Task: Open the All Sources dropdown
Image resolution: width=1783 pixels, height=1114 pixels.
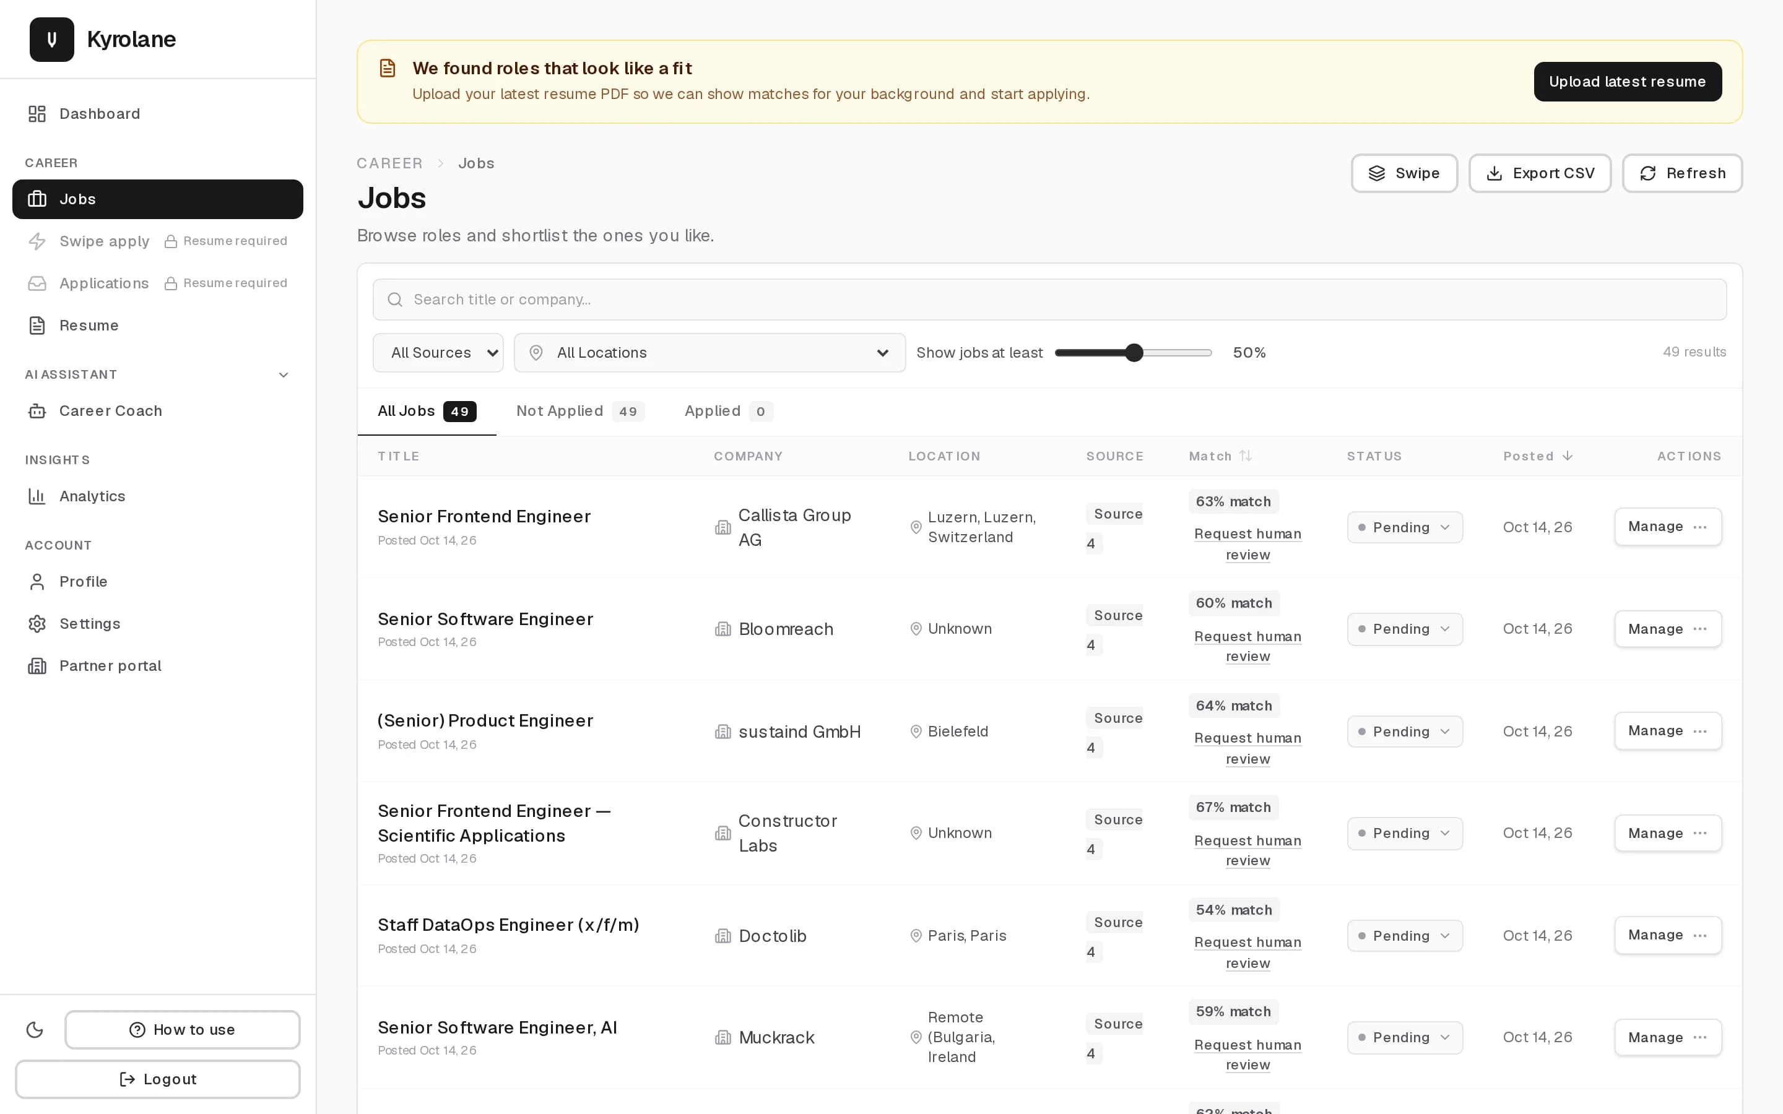Action: click(x=438, y=353)
